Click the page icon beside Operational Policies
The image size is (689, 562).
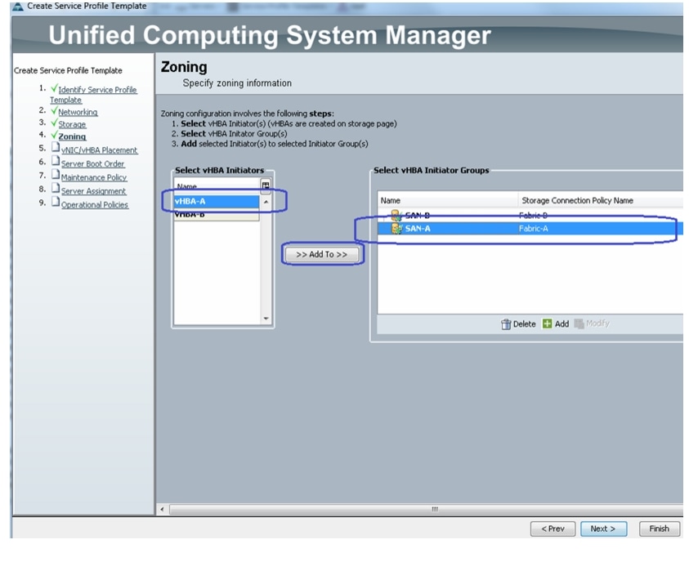56,202
